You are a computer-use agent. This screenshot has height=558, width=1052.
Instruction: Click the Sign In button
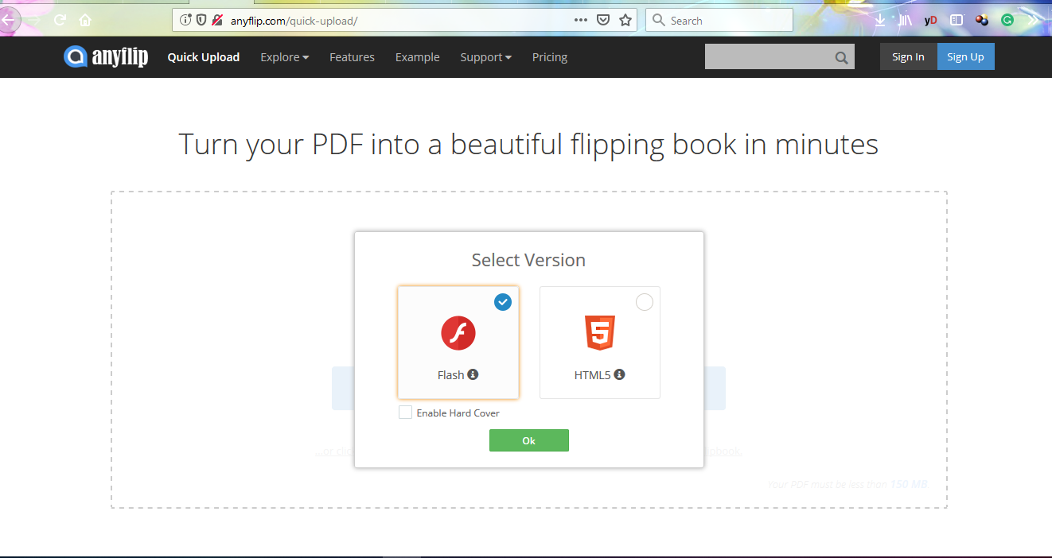pos(908,56)
